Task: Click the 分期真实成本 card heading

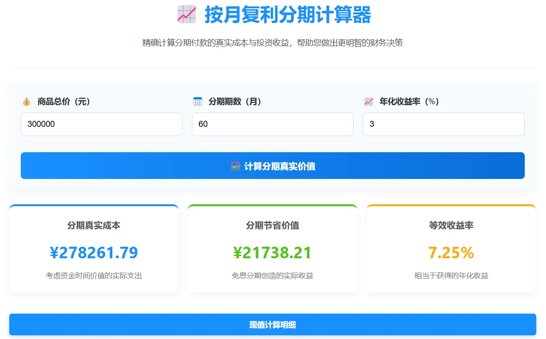Action: pyautogui.click(x=94, y=226)
